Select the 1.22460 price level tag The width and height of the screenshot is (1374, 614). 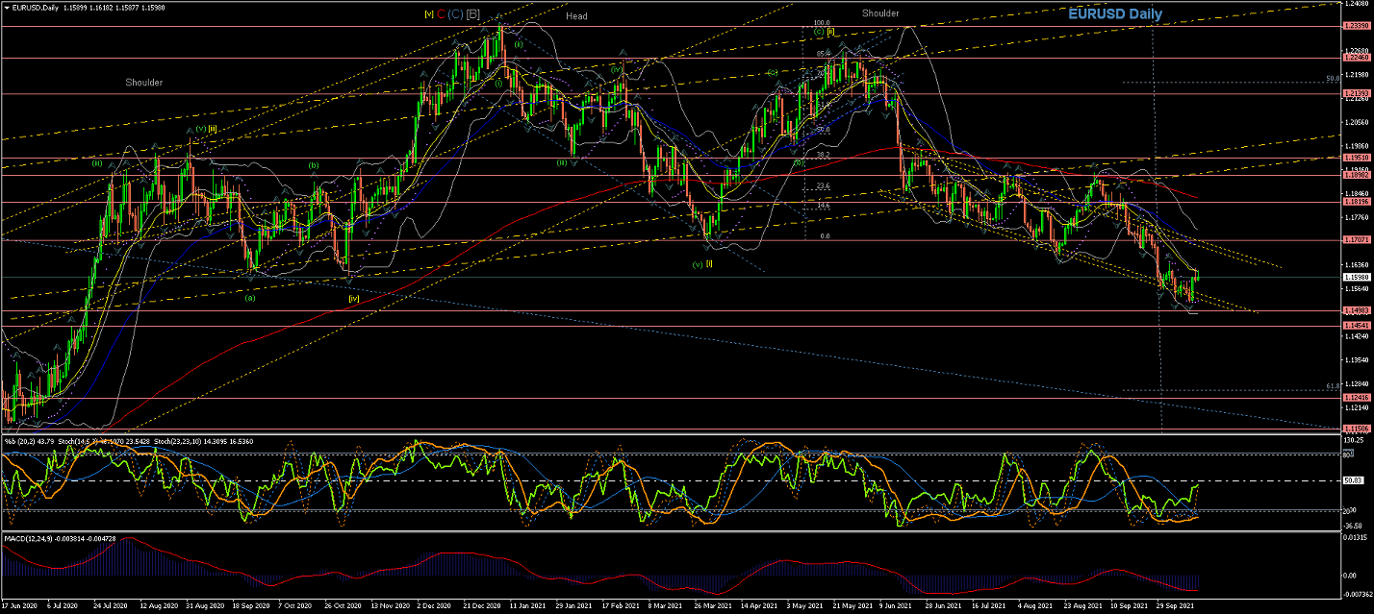click(1357, 58)
